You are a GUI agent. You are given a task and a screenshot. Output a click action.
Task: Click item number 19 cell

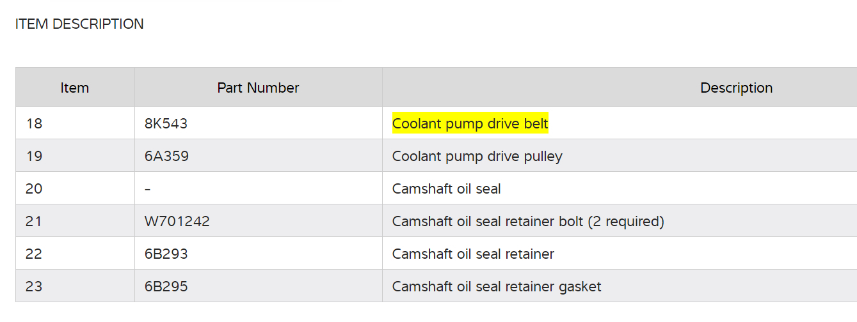coord(34,156)
